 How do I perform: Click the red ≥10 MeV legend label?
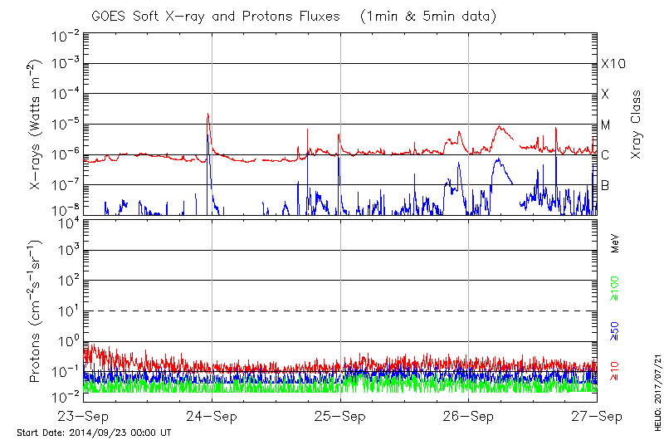[x=615, y=371]
